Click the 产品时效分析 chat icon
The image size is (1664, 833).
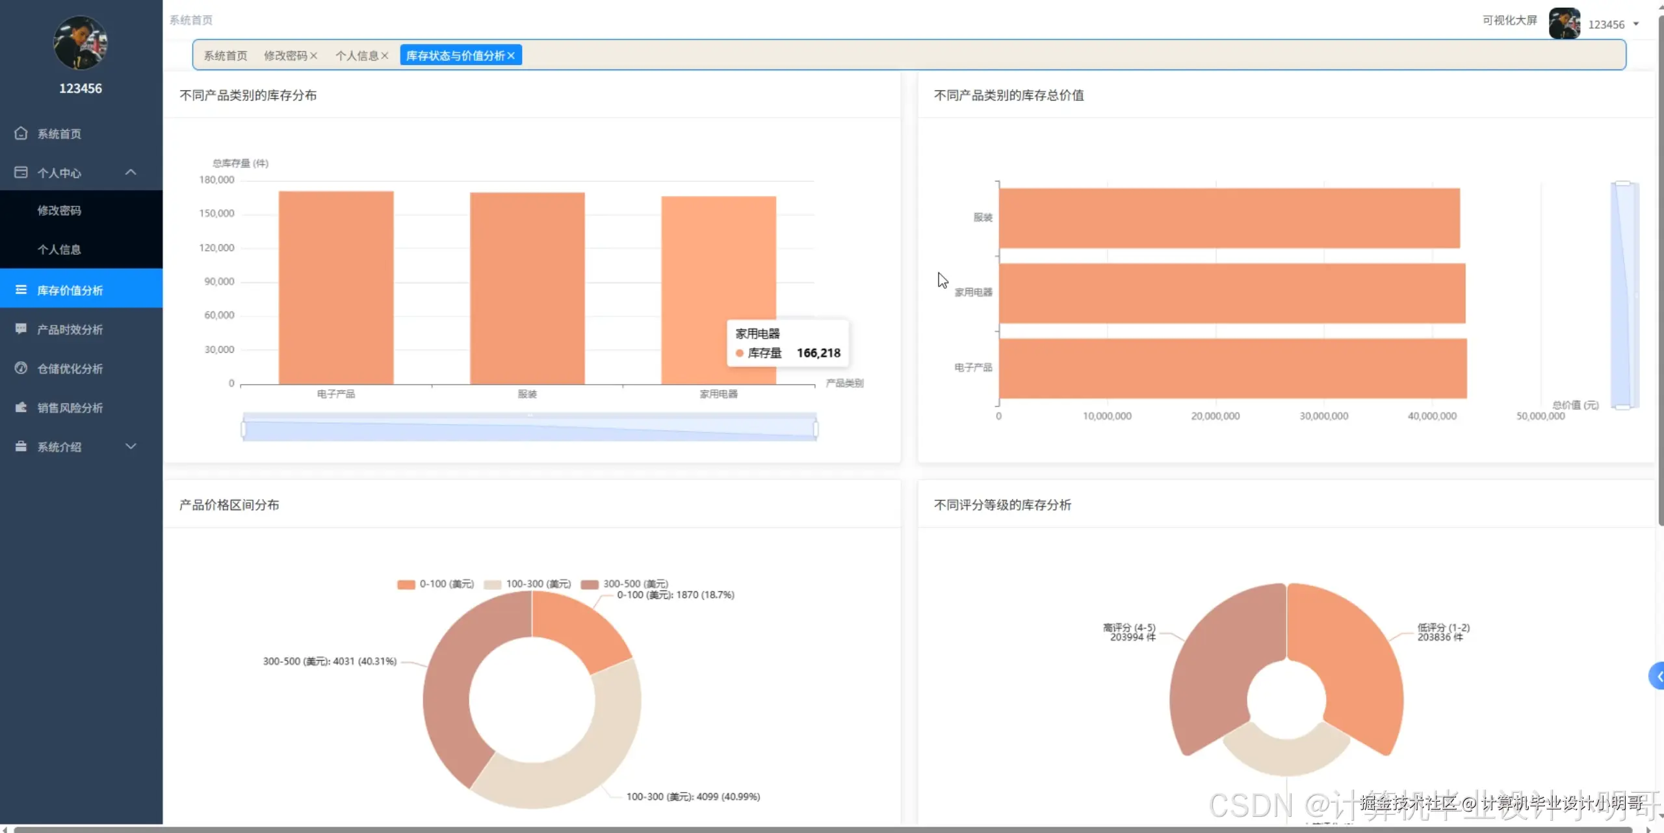pyautogui.click(x=21, y=329)
